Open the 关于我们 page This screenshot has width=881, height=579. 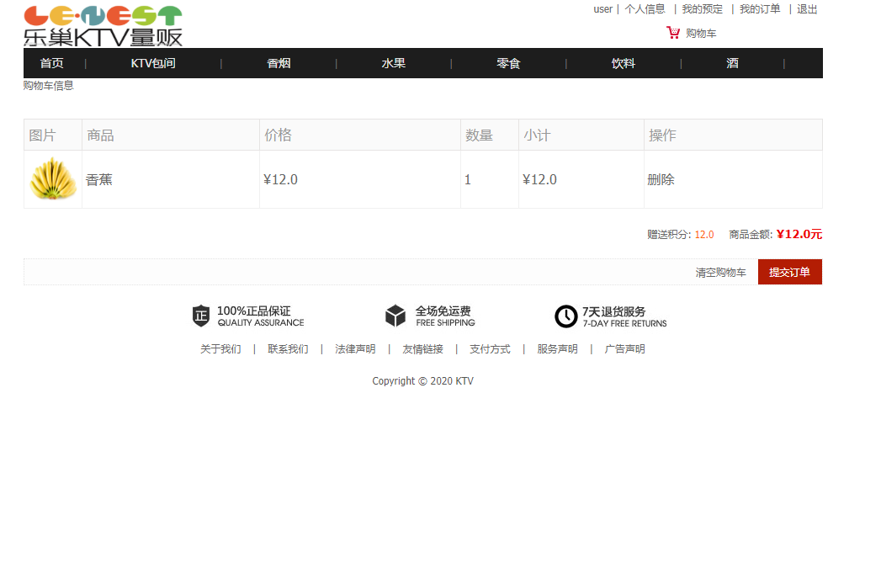coord(220,348)
